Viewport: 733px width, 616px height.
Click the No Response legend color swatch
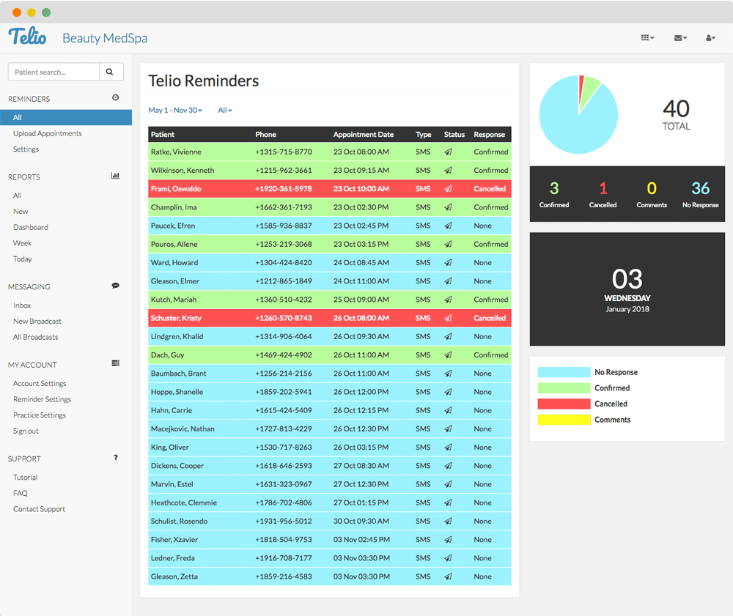564,372
